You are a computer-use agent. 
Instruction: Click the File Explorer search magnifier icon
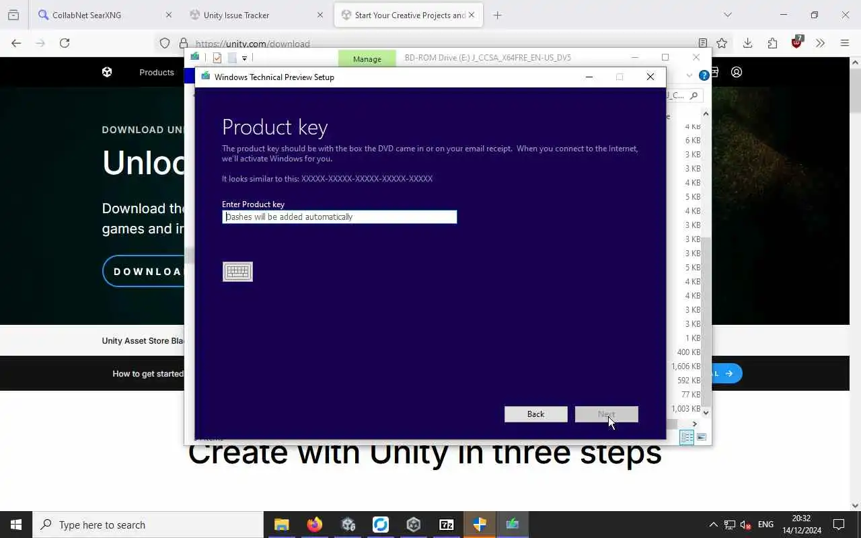[694, 95]
